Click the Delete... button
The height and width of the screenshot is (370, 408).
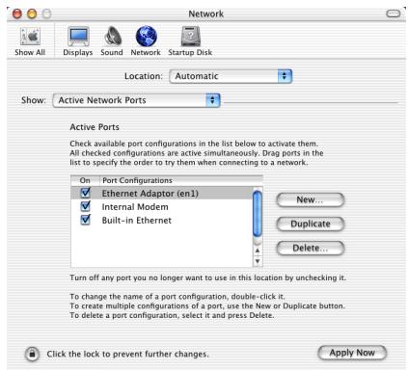tap(311, 248)
